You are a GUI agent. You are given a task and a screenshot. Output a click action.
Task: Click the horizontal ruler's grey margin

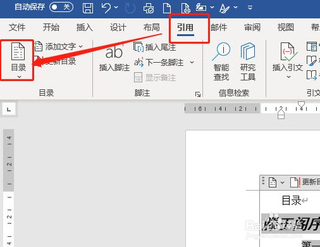(x=222, y=108)
